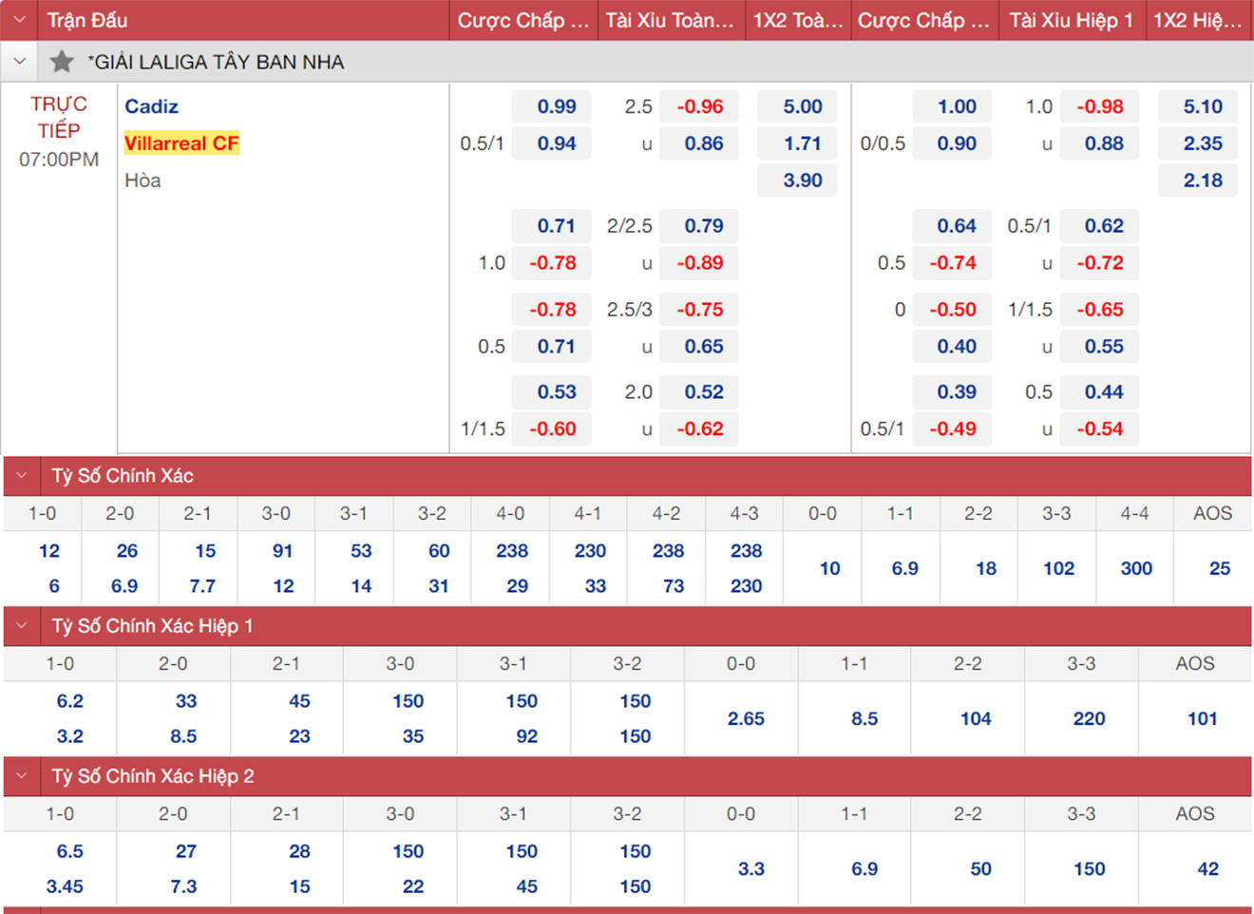Select first-half 0-0 score odds 2.65
Viewport: 1254px width, 914px height.
click(746, 718)
